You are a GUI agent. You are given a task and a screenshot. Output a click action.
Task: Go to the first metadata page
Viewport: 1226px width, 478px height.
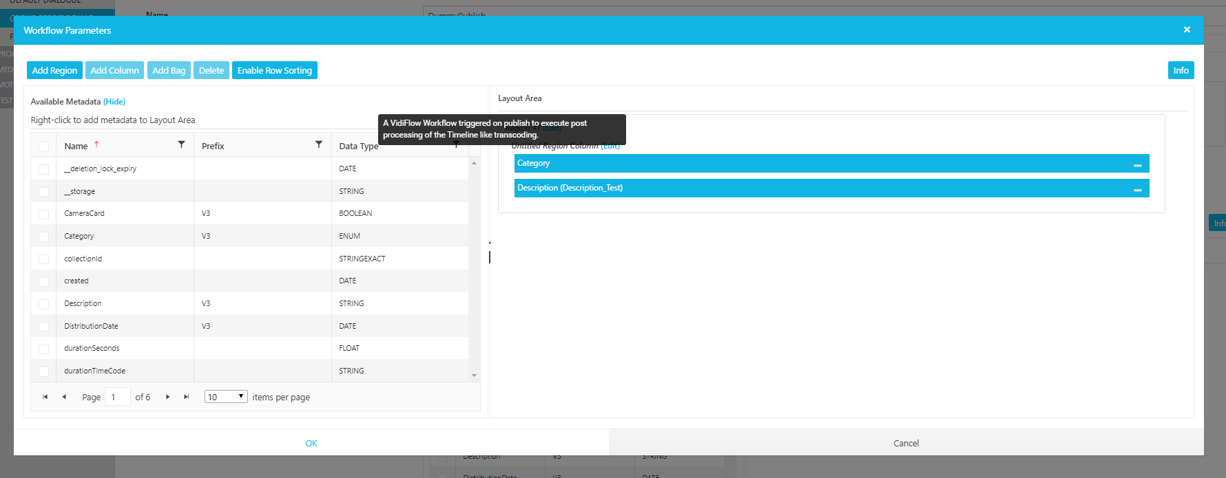tap(45, 397)
